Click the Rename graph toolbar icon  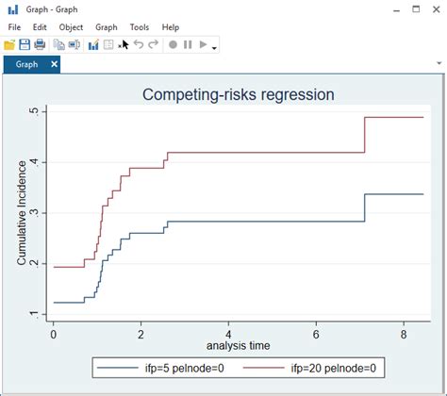coord(74,44)
